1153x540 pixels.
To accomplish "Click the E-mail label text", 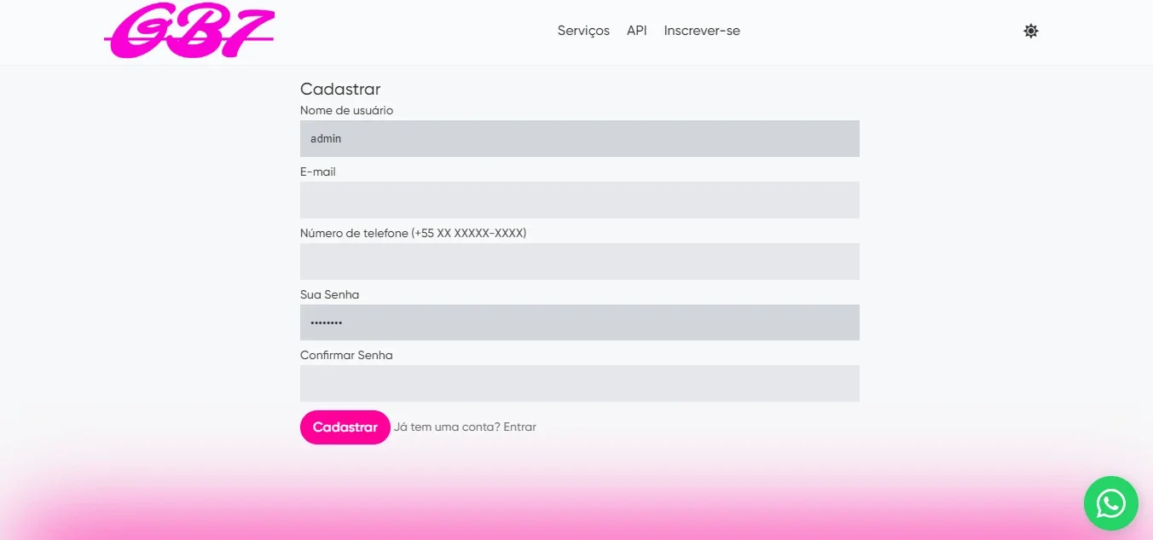I will tap(318, 172).
